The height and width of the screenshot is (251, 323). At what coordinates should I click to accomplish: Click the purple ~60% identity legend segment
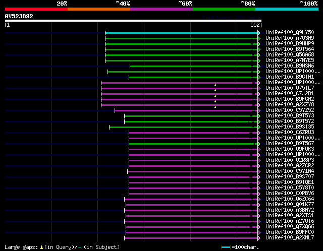coord(161,9)
